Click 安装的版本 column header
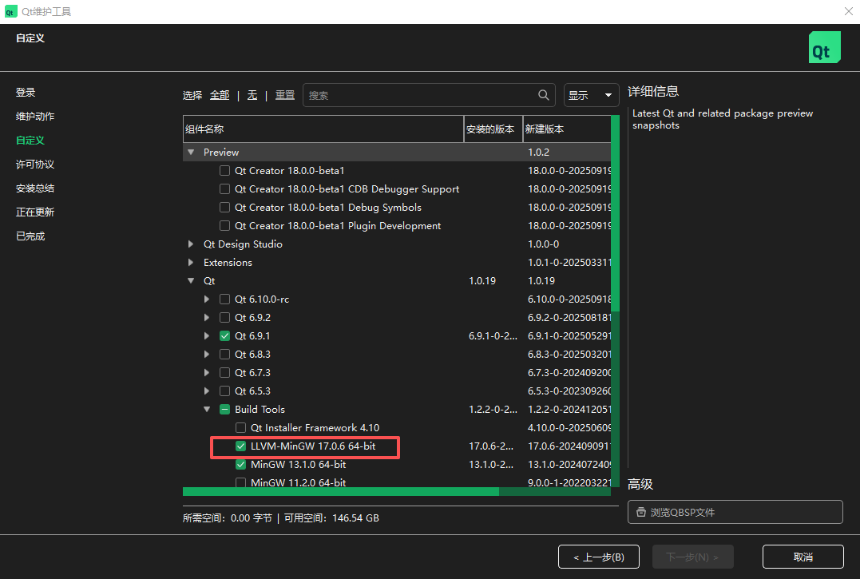This screenshot has height=579, width=860. point(493,129)
